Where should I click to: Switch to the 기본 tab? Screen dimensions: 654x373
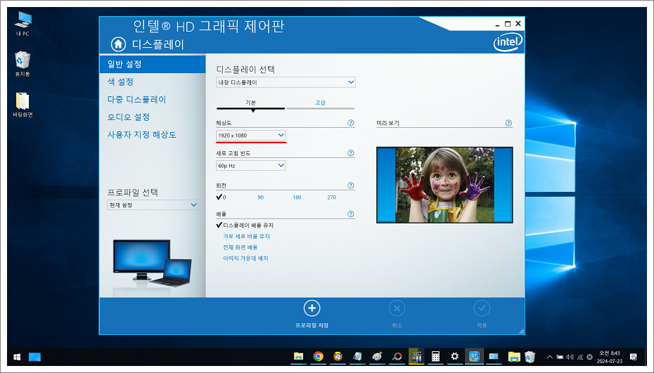(x=250, y=103)
